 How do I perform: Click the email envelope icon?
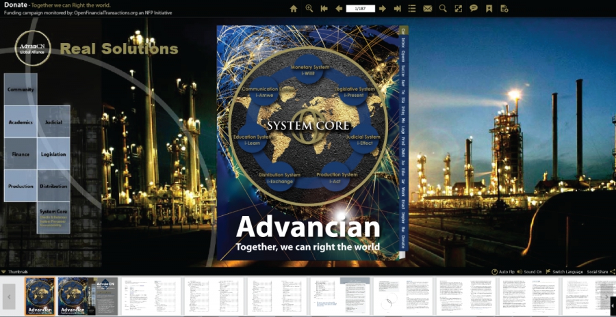pyautogui.click(x=428, y=9)
